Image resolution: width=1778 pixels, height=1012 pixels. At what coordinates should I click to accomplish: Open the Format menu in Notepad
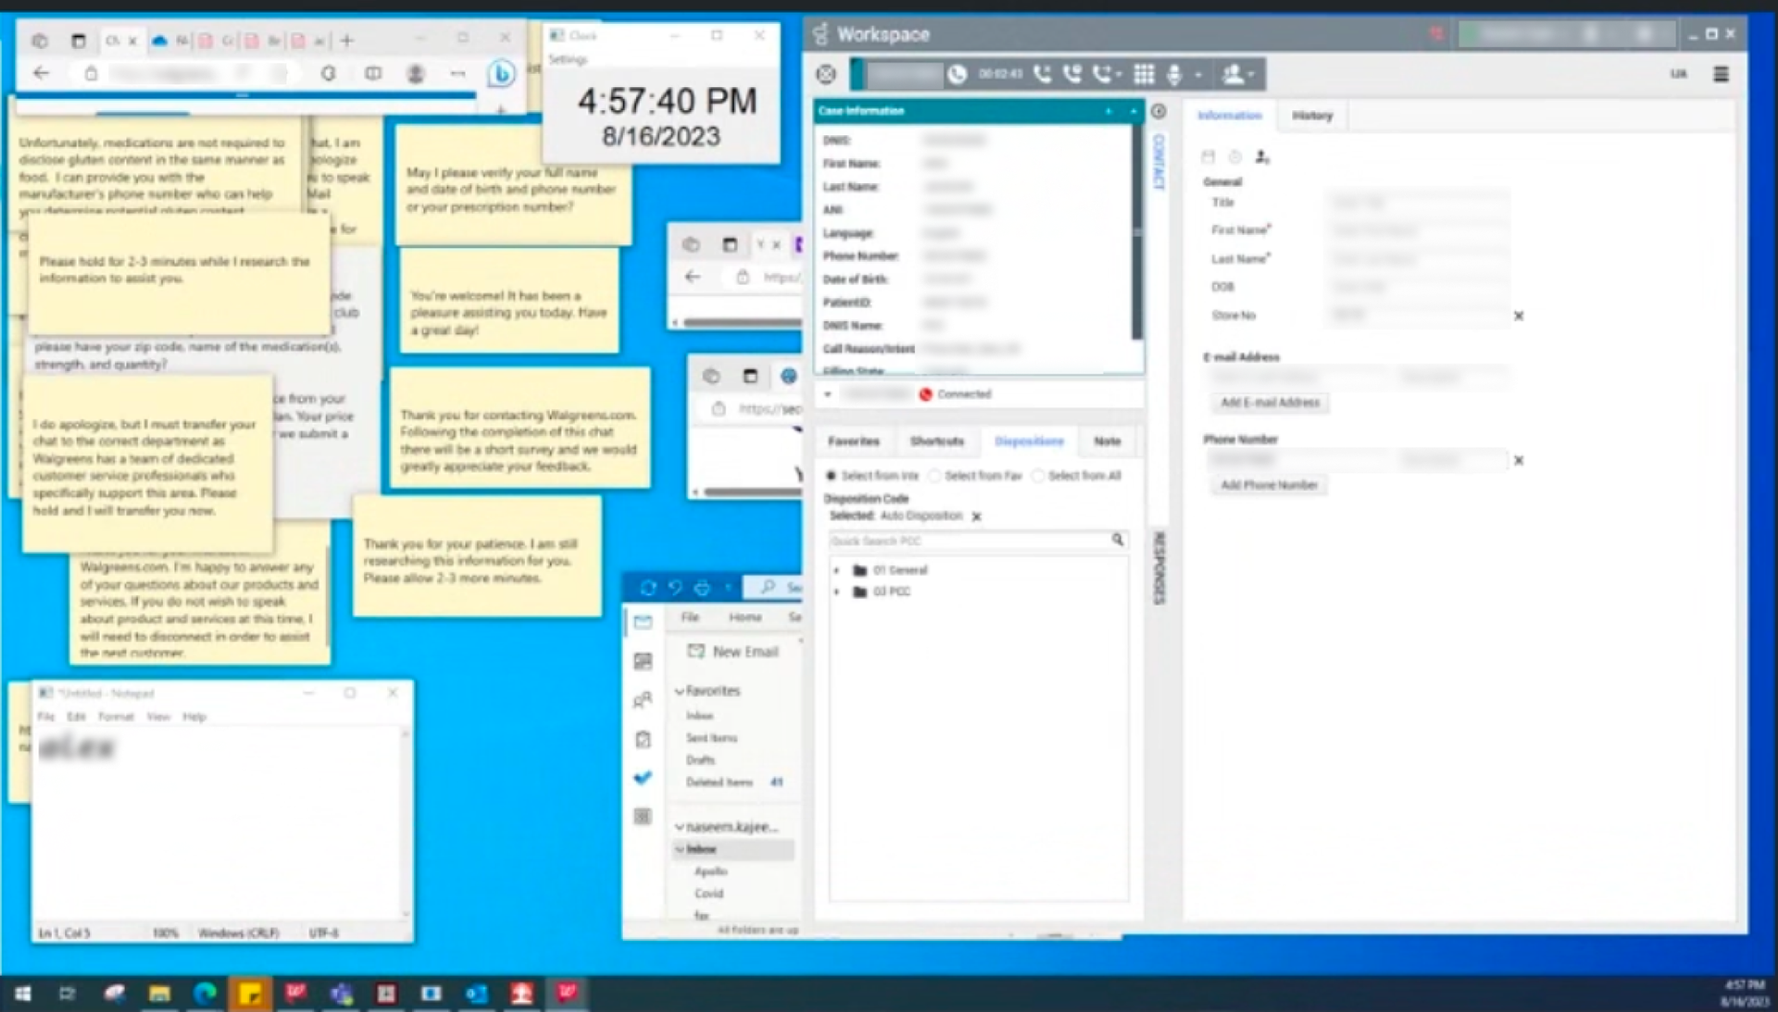pyautogui.click(x=116, y=717)
